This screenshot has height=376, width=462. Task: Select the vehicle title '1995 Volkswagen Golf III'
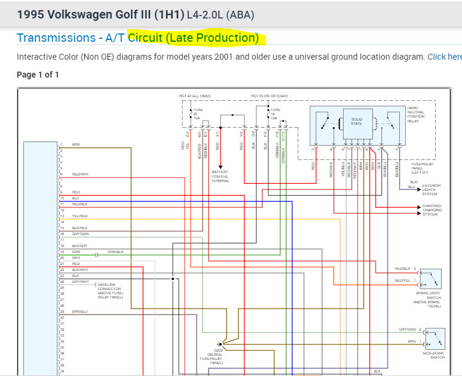100,14
